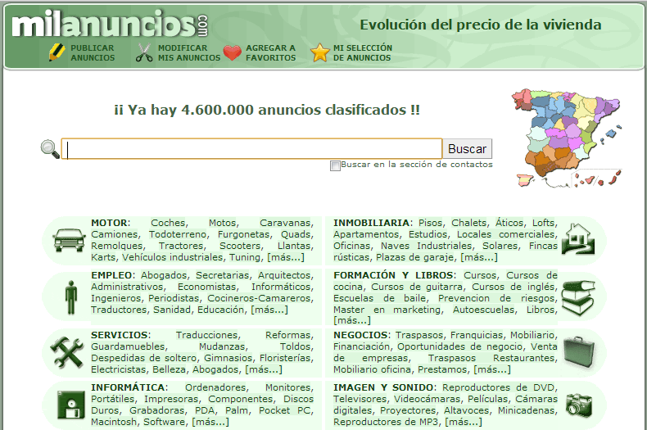647x430 pixels.
Task: Open the Televisores link
Action: pyautogui.click(x=359, y=399)
